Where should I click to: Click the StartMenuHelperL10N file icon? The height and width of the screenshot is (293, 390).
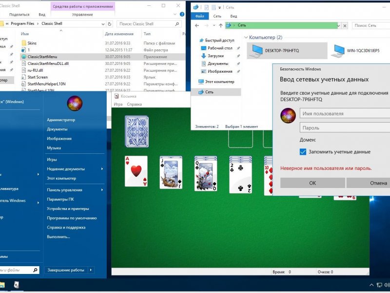tap(24, 84)
